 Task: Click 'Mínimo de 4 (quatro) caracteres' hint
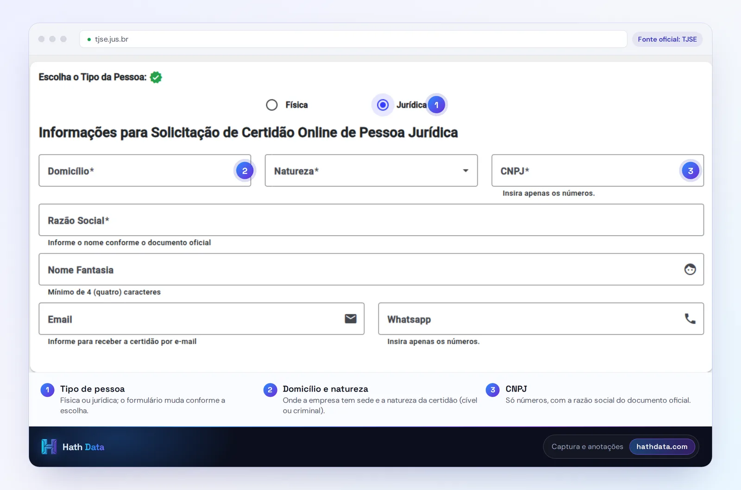pyautogui.click(x=104, y=292)
